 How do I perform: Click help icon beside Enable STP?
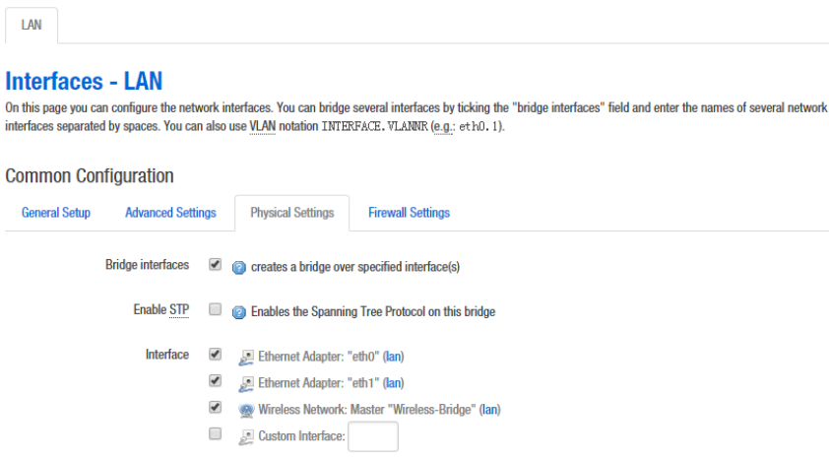click(x=238, y=312)
